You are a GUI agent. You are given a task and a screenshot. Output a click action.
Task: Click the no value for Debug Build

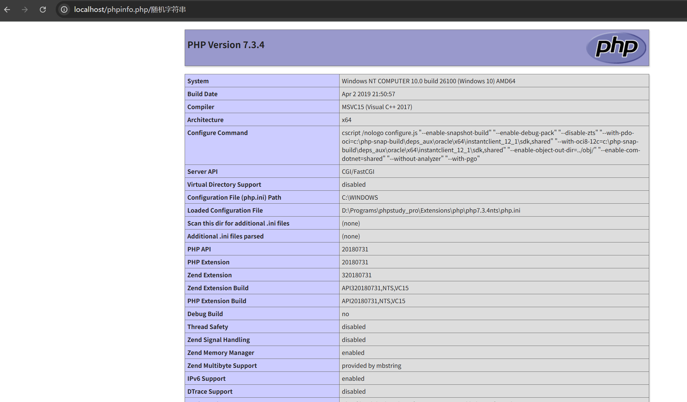345,314
